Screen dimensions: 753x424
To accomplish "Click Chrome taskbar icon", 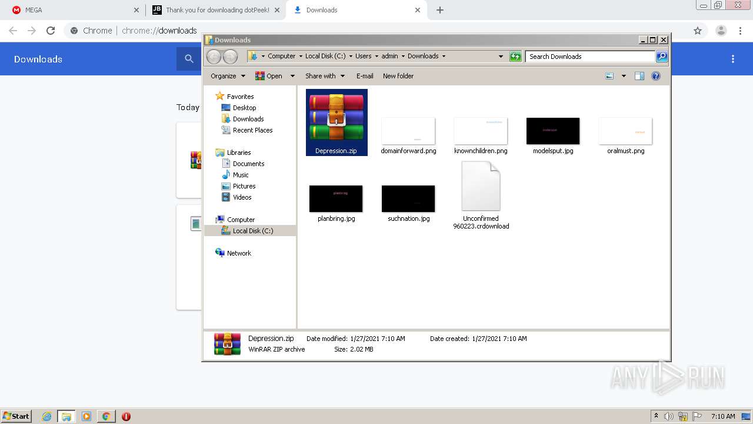I will pos(106,416).
